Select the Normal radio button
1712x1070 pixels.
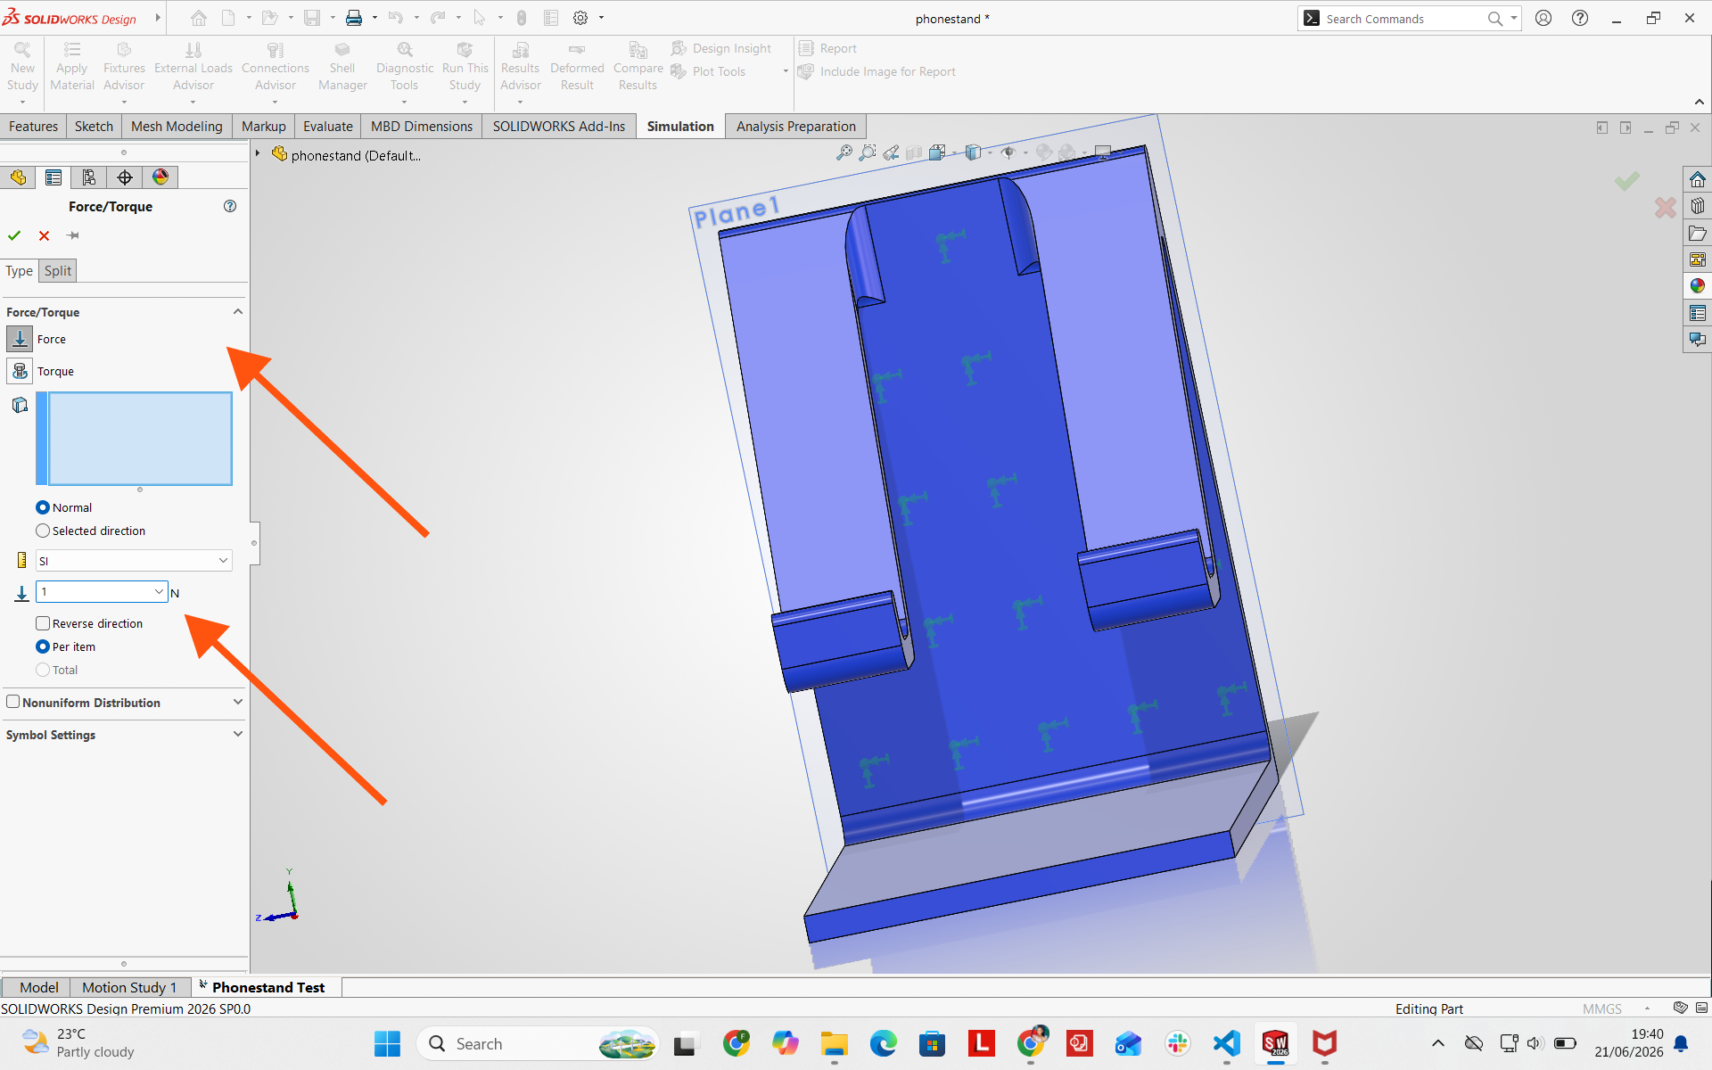[x=43, y=507]
